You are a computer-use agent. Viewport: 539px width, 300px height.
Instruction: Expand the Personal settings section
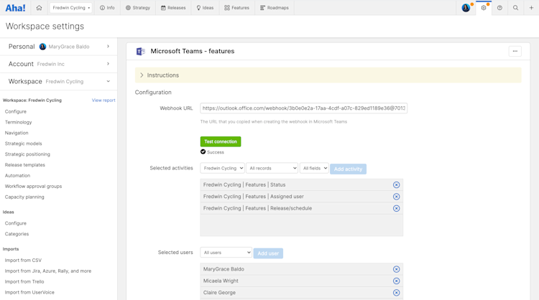(58, 47)
